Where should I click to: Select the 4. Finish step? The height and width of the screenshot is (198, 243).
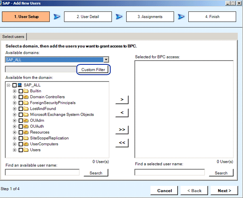212,17
